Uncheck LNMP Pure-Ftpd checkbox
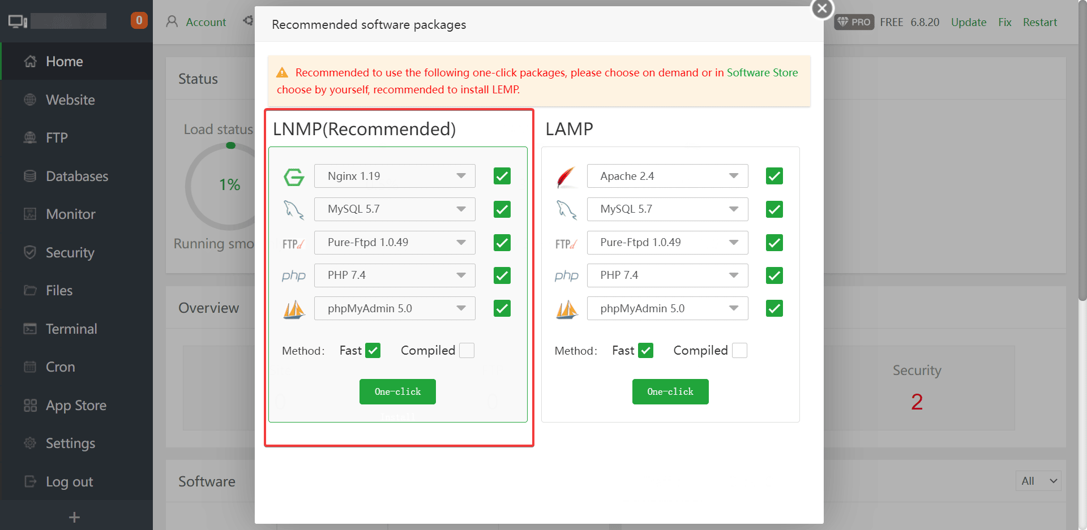 (x=502, y=243)
